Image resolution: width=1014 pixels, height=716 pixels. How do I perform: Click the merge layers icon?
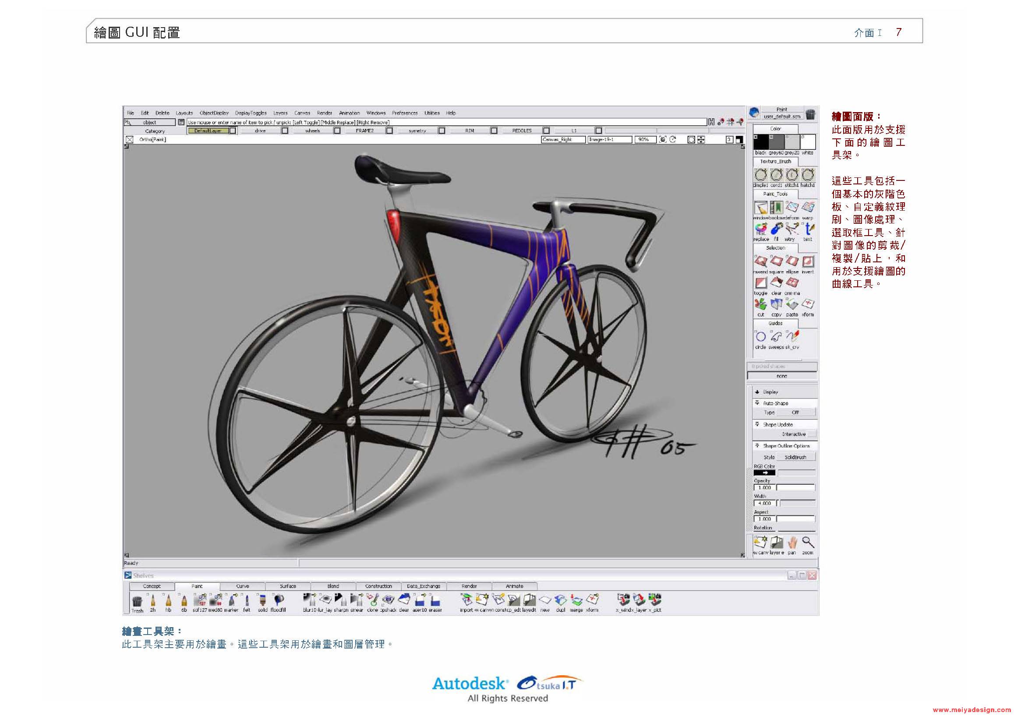pyautogui.click(x=576, y=600)
